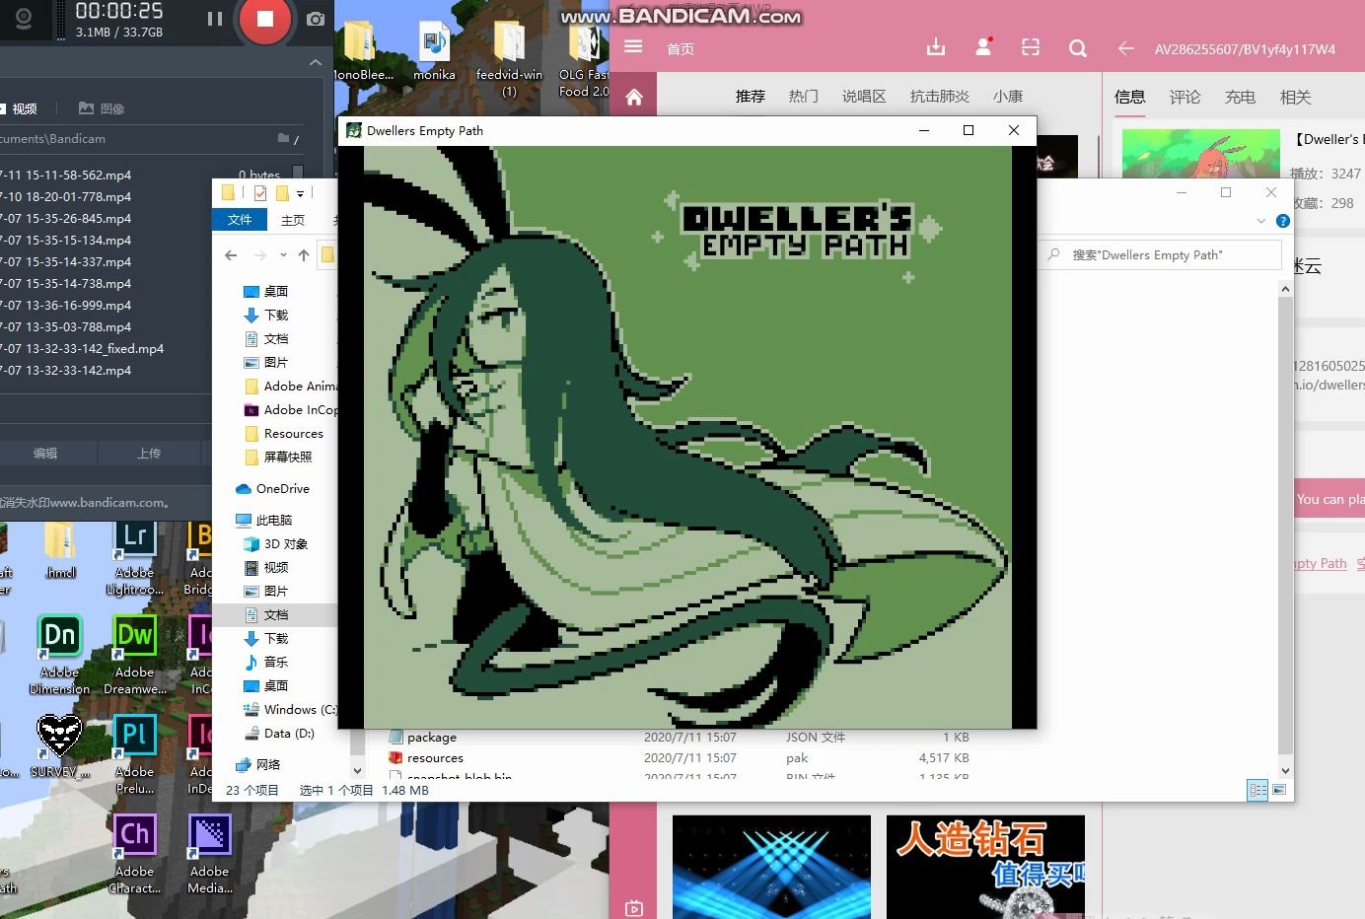Go up one folder in File Explorer
1365x919 pixels.
click(304, 255)
